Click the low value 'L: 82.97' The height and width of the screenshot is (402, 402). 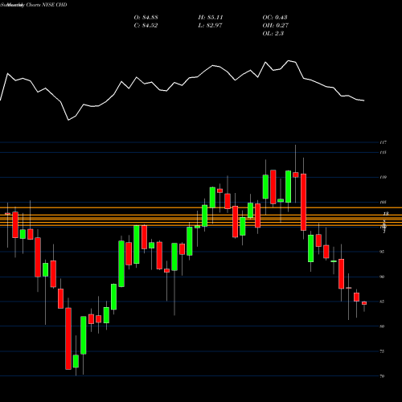click(210, 26)
